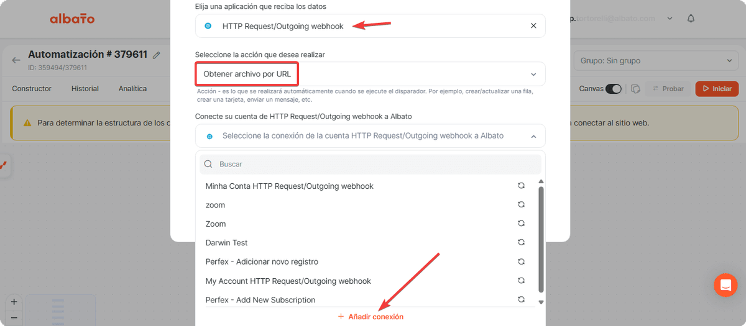Click the notification bell icon
746x326 pixels.
[691, 19]
